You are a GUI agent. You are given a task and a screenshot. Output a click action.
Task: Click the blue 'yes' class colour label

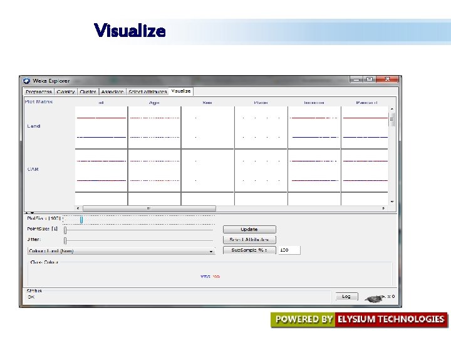[205, 277]
